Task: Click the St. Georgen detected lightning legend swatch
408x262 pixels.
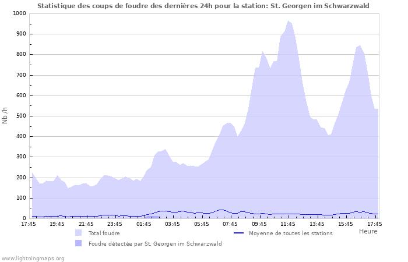Action: tap(78, 244)
